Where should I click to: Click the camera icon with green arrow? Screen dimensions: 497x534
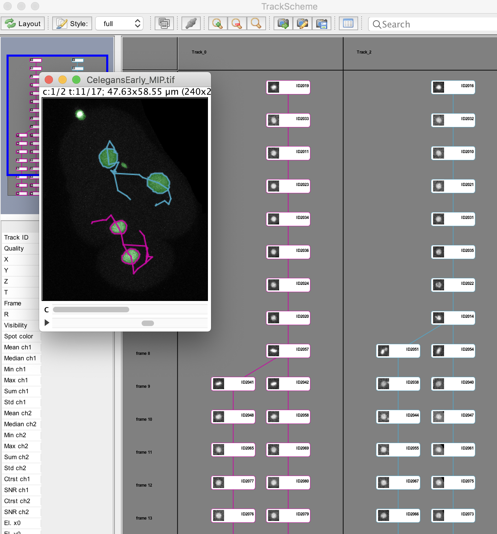click(283, 24)
